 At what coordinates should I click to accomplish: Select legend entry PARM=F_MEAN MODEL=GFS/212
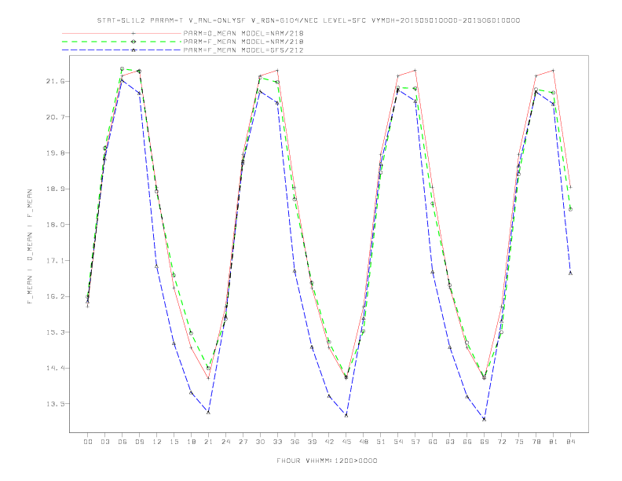click(243, 50)
